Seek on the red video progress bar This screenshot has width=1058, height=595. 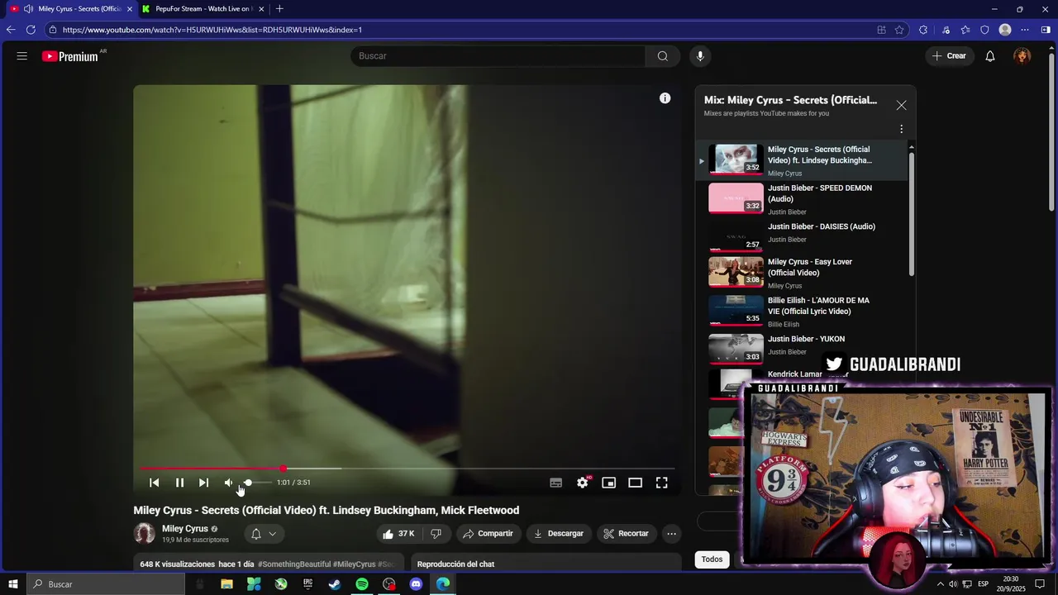tap(407, 469)
